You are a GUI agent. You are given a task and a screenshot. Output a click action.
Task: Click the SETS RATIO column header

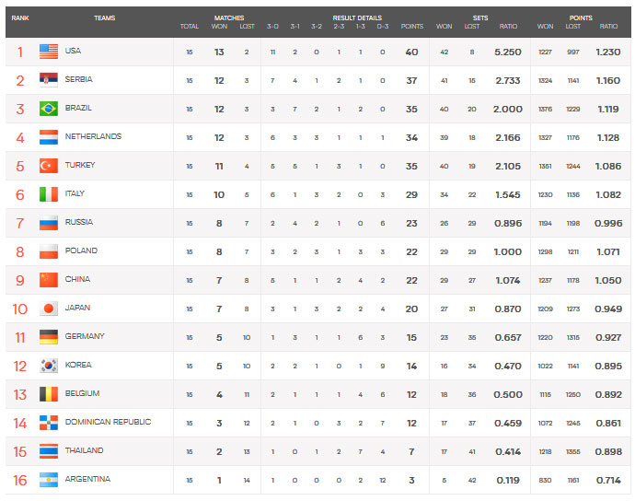[508, 27]
